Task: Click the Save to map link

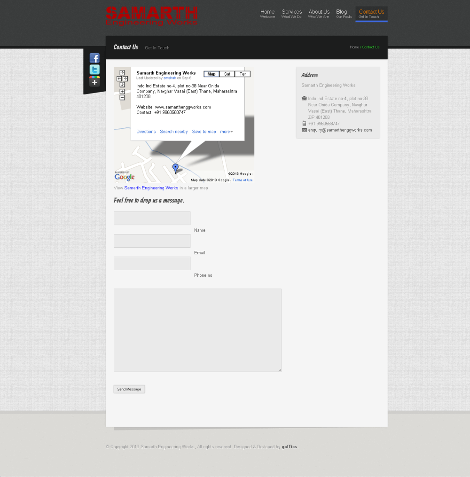Action: 204,132
